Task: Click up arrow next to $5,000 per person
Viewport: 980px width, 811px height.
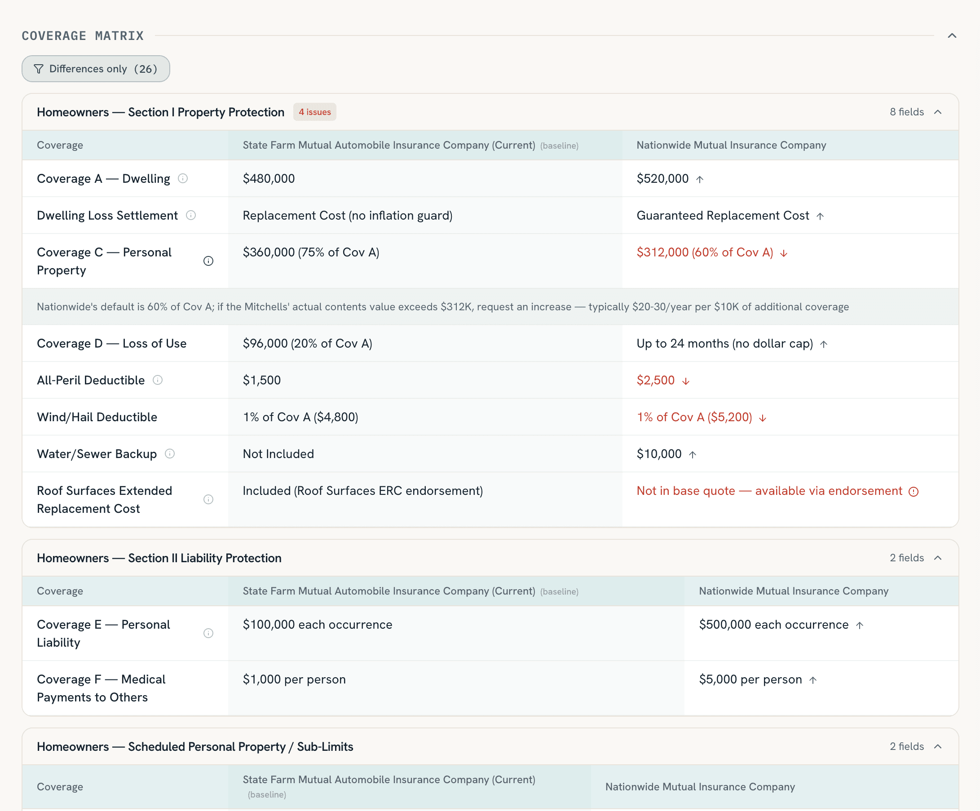Action: tap(813, 680)
